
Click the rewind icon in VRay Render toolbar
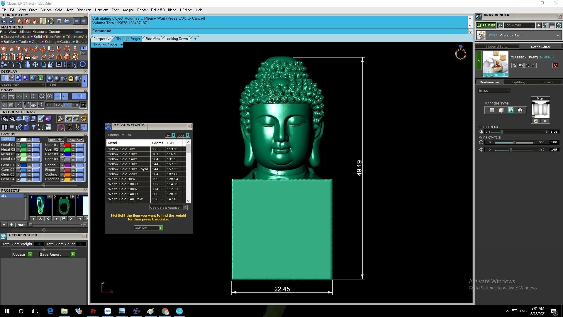pos(539,26)
